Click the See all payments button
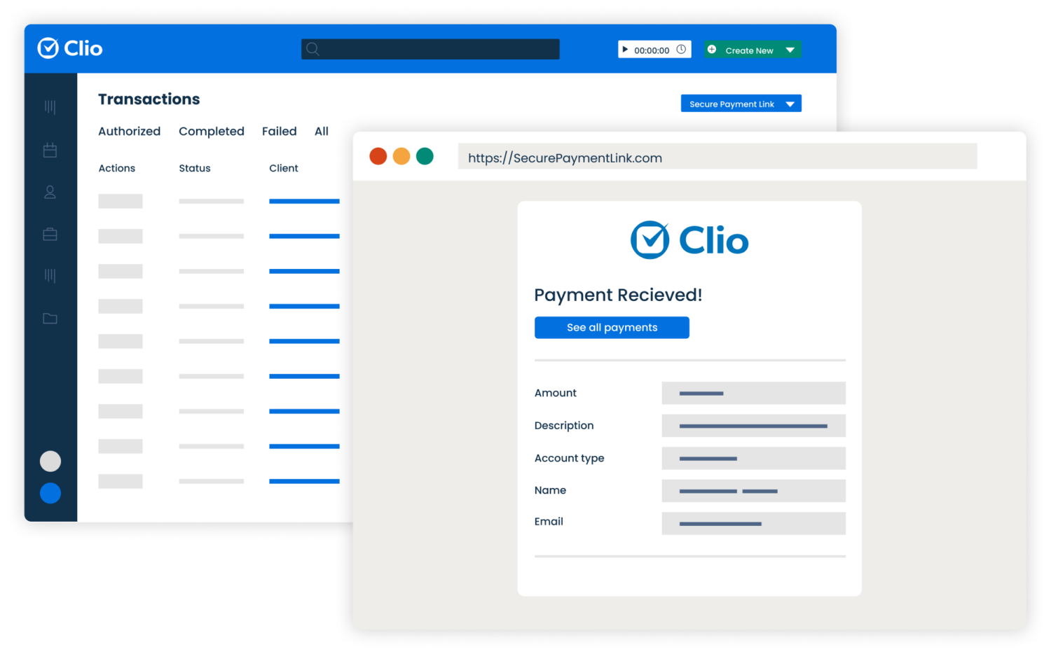The image size is (1051, 654). (612, 327)
